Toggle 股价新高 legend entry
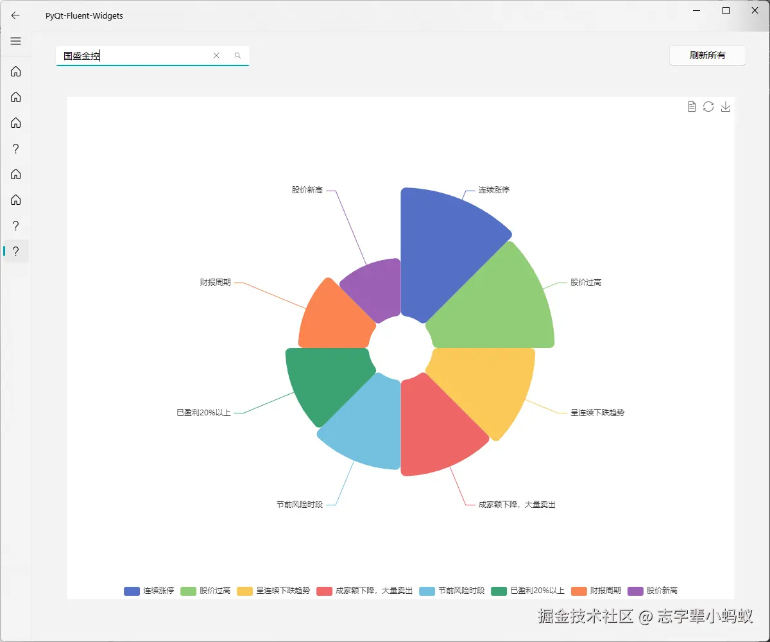This screenshot has height=642, width=770. pyautogui.click(x=653, y=591)
